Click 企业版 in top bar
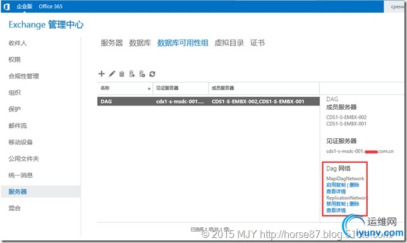Screen dimensions: 407x243 [25, 6]
